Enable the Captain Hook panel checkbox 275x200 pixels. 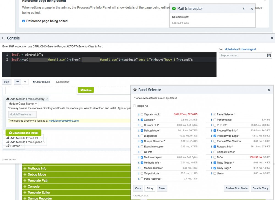click(142, 114)
